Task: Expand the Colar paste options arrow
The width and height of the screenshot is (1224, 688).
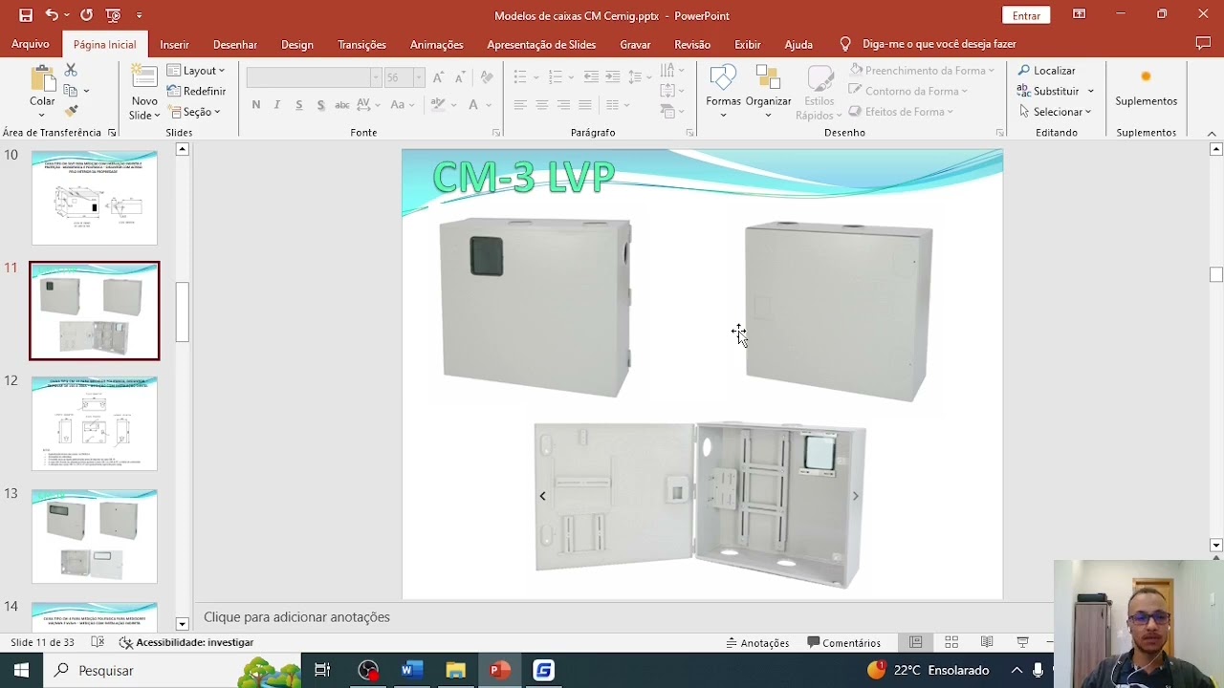Action: point(42,115)
